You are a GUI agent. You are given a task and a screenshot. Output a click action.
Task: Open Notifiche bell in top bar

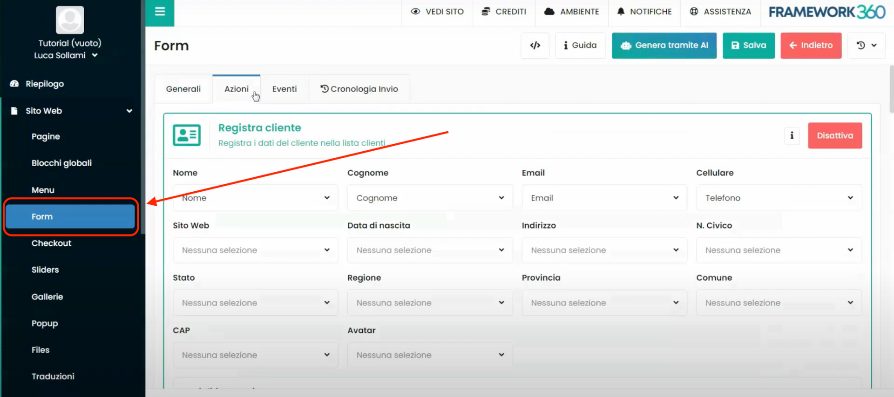(x=644, y=12)
